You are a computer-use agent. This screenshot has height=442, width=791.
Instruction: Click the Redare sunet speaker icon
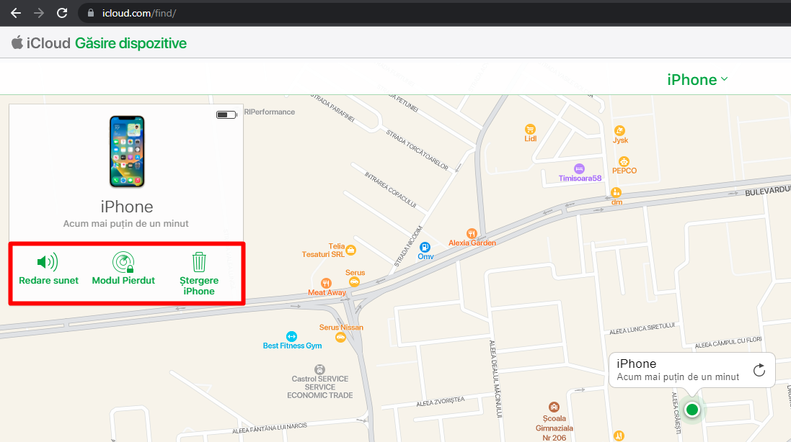pyautogui.click(x=48, y=262)
